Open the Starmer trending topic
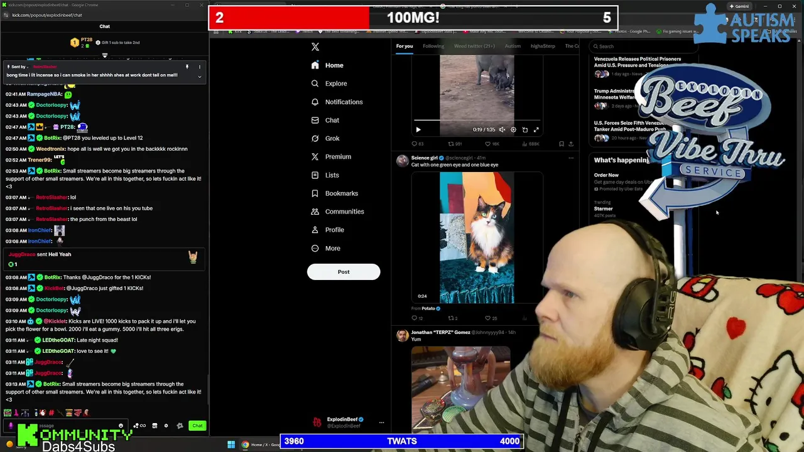The width and height of the screenshot is (804, 452). pos(604,208)
